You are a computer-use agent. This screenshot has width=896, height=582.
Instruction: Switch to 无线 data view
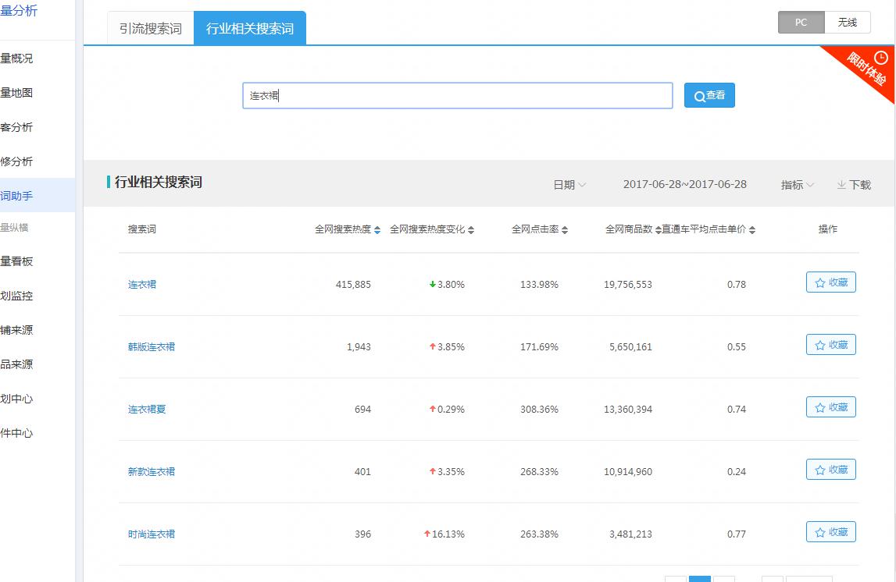pos(848,23)
